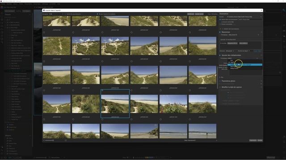Reset the Paramètres photo section with its icon
286x160 pixels.
[x=261, y=81]
